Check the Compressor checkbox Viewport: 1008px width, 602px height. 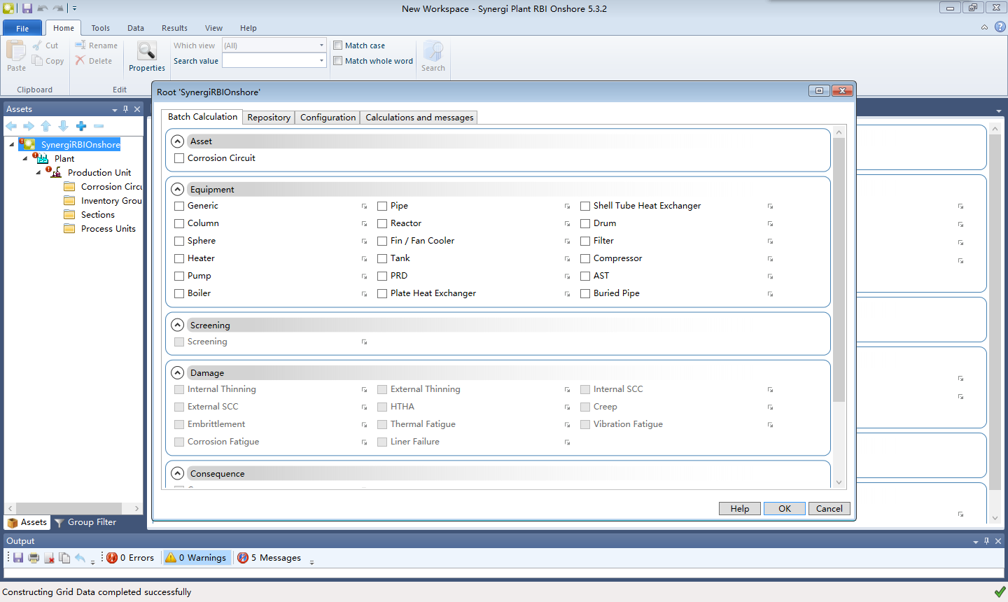tap(585, 258)
